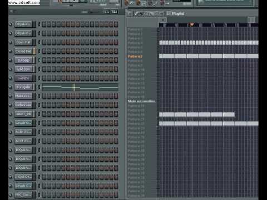Open the step sequencer options menu icon

[x=12, y=11]
